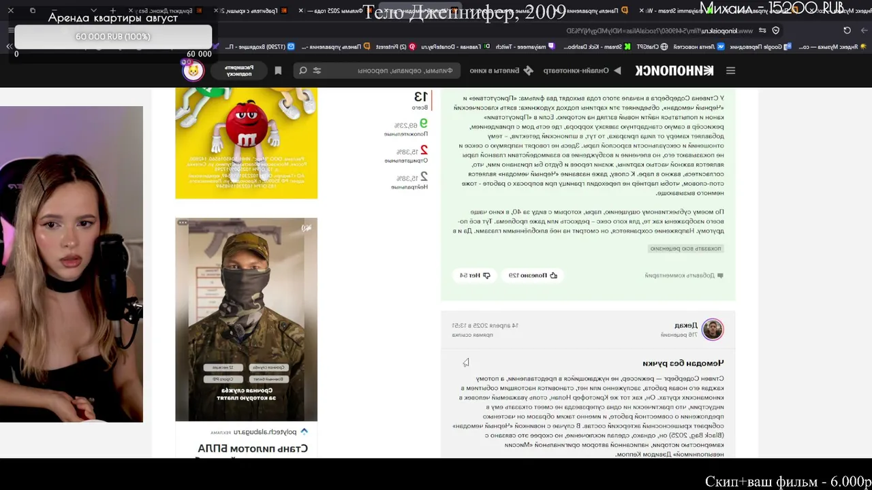Open the soldier advertisement banner
The width and height of the screenshot is (872, 490).
click(x=246, y=319)
